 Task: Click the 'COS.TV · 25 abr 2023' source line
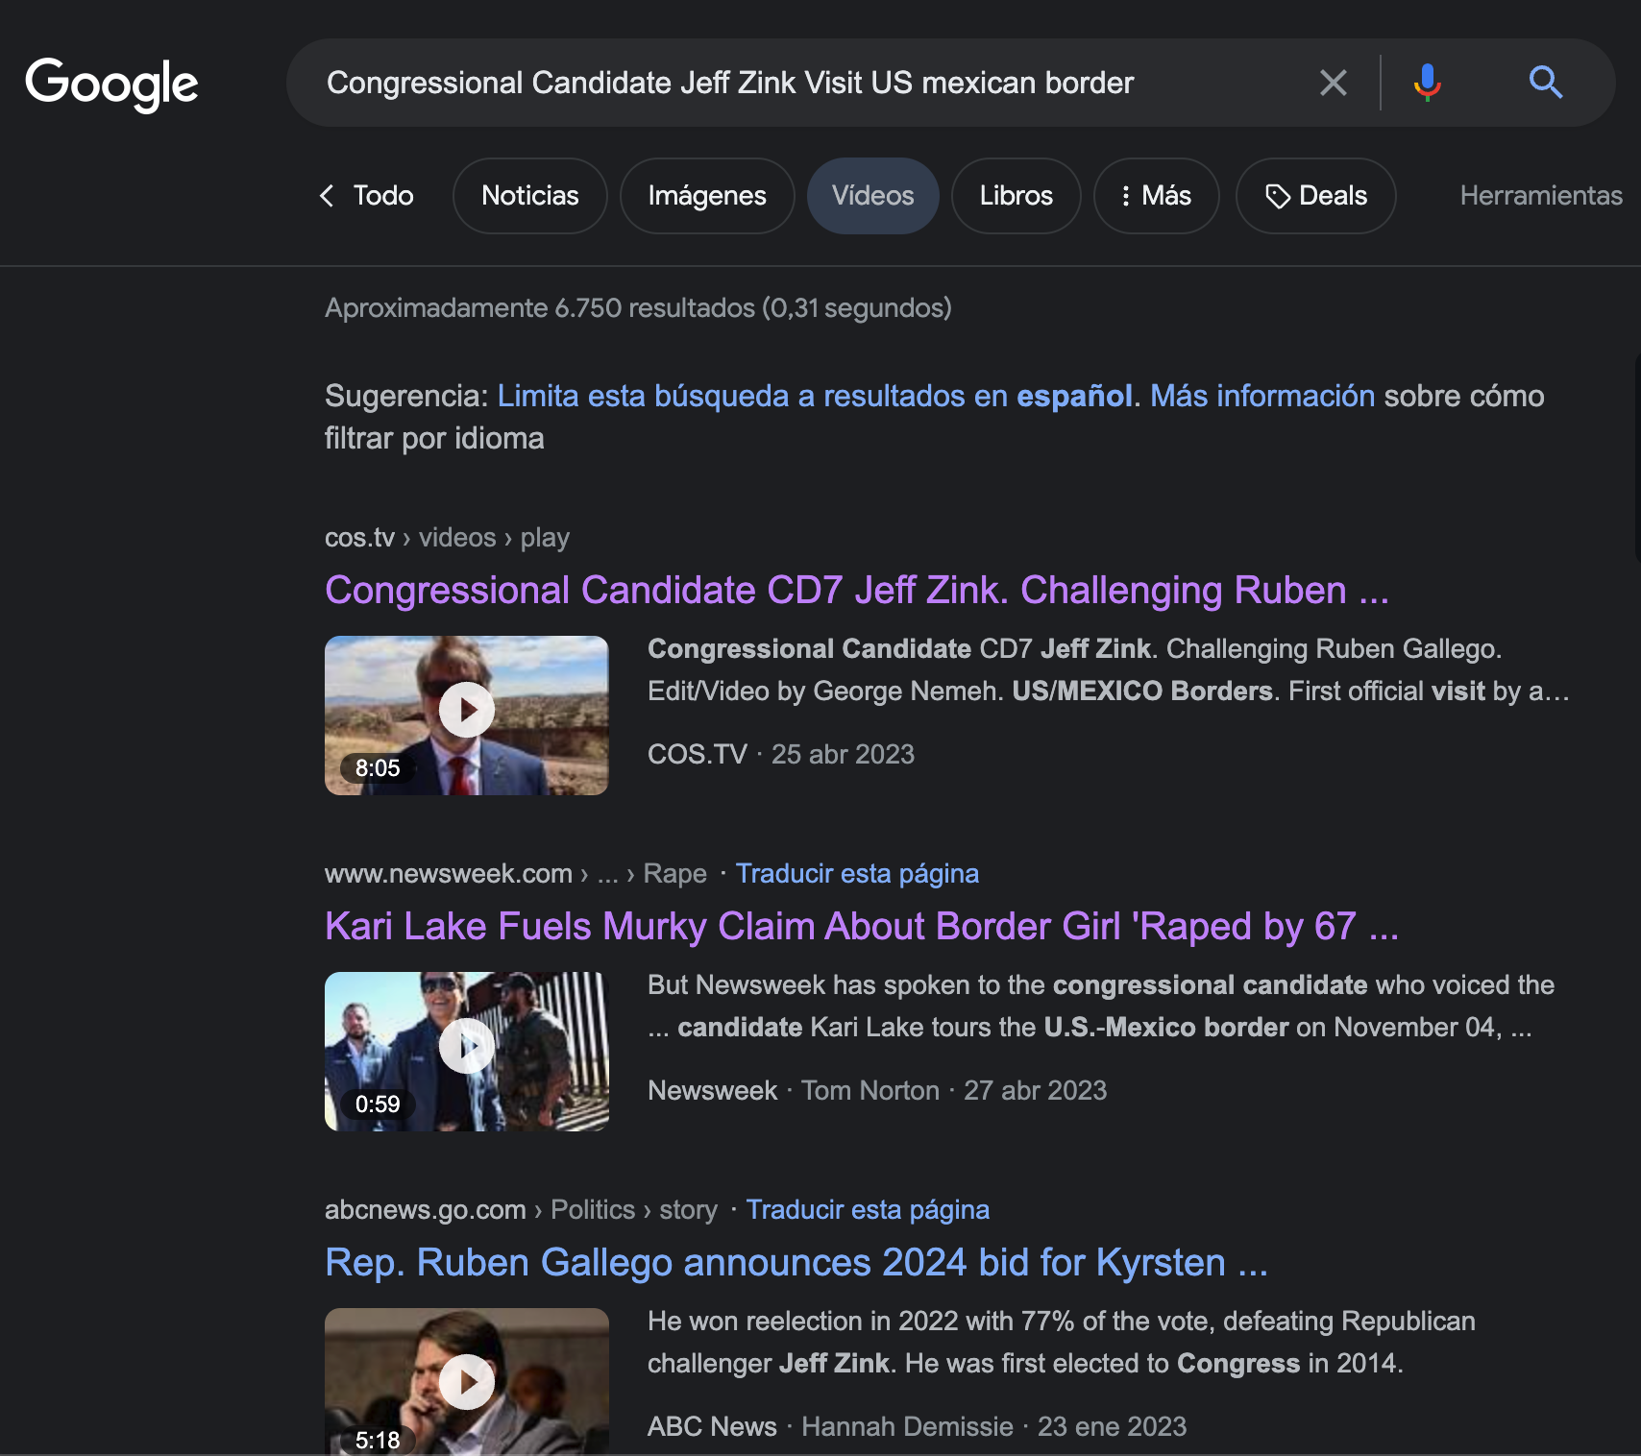coord(781,754)
